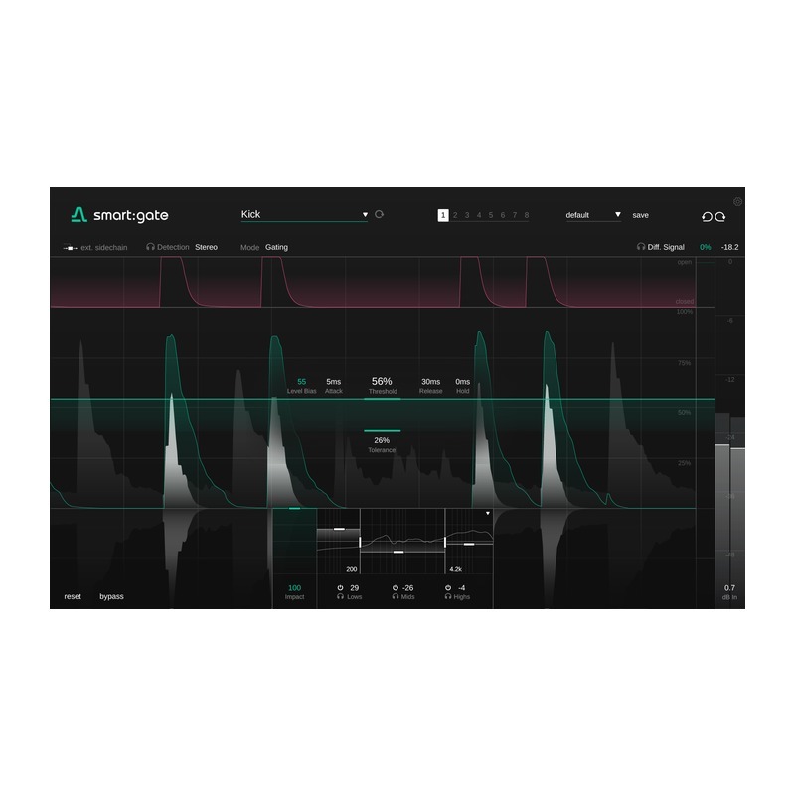This screenshot has width=795, height=795.
Task: Click the smart:gate logo icon
Action: tap(79, 215)
